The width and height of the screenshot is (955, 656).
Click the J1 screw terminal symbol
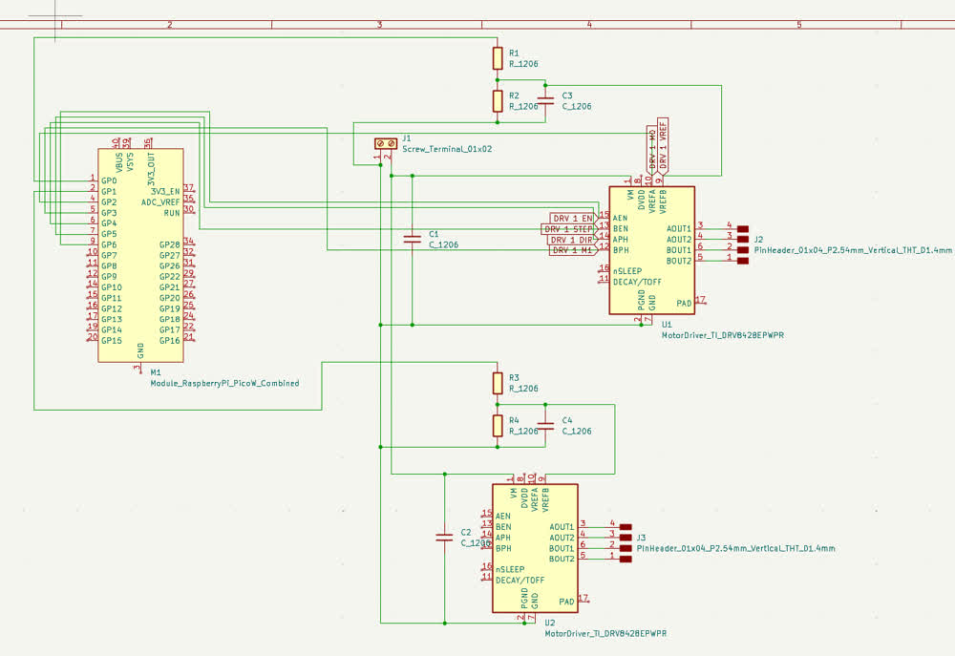385,143
